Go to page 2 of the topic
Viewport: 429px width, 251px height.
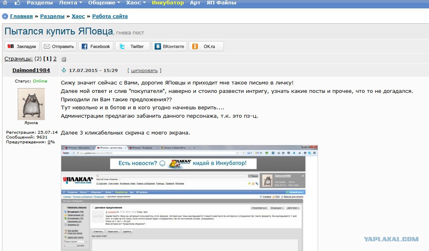point(55,59)
